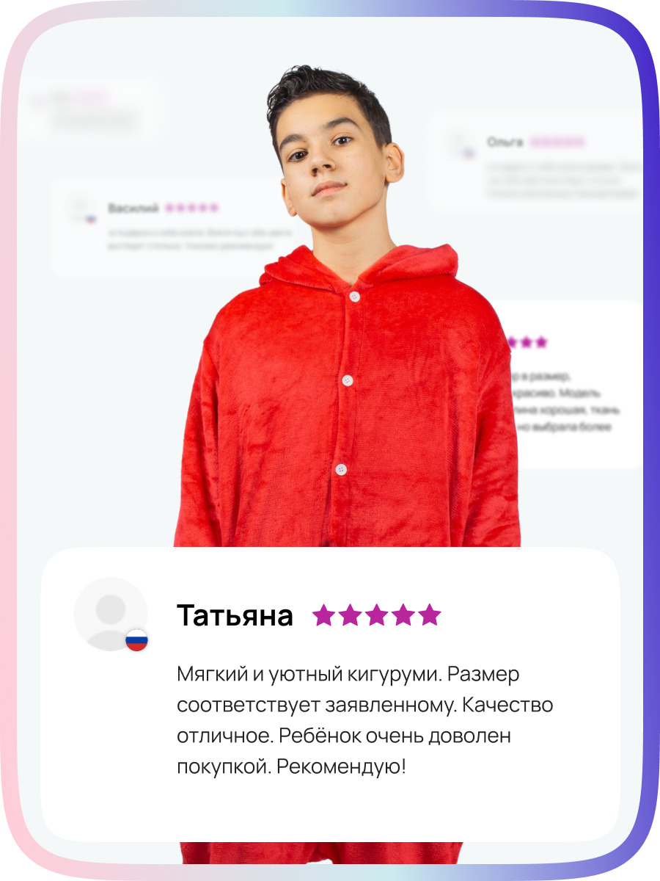Click the top white button on the red kigurumi

coord(355,297)
